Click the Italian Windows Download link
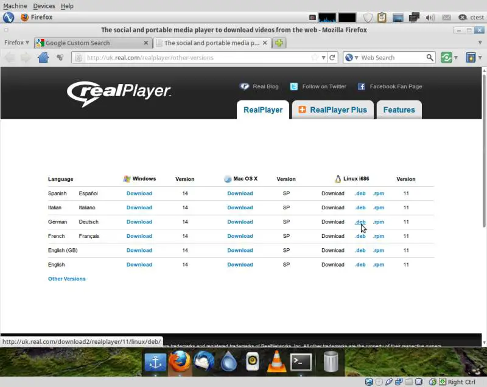Viewport: 487px width, 387px height. pyautogui.click(x=139, y=207)
